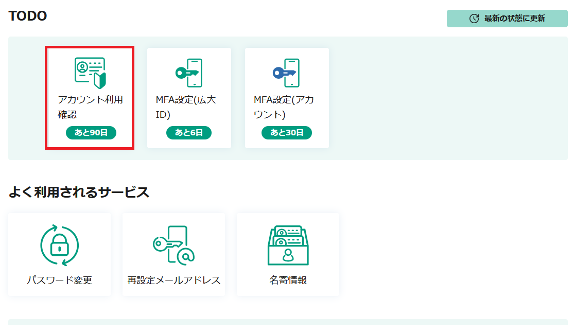
Task: Open the アカウント利用確認 ID card icon
Action: pyautogui.click(x=90, y=73)
